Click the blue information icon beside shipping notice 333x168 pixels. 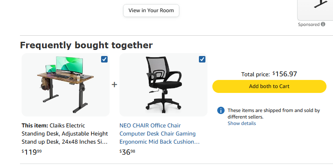[x=221, y=110]
